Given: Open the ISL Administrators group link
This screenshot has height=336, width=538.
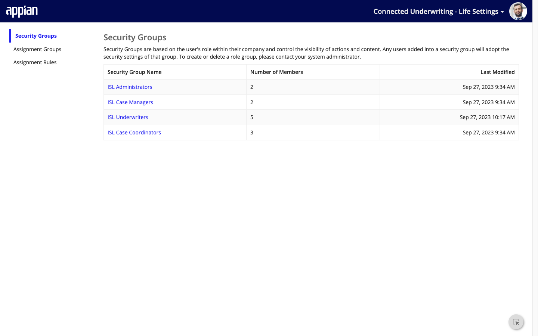Looking at the screenshot, I should [x=130, y=87].
